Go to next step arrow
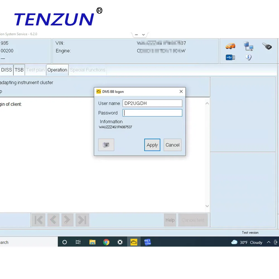279x279 pixels. click(x=67, y=220)
